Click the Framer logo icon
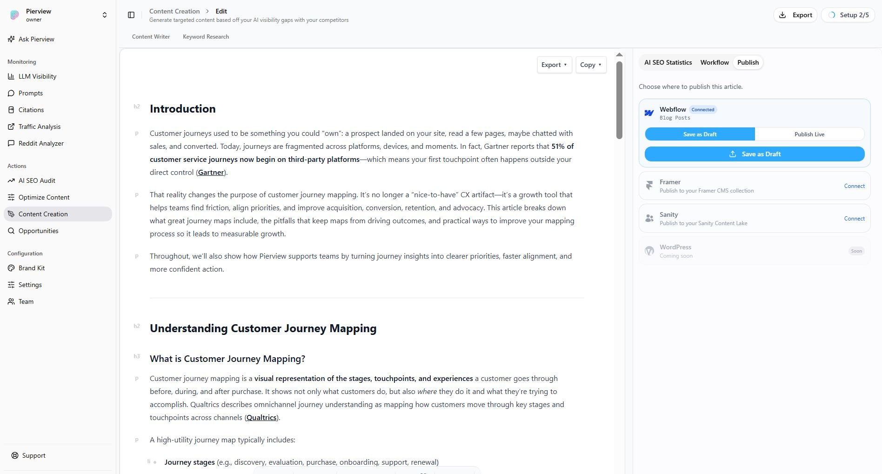Image resolution: width=882 pixels, height=474 pixels. pos(649,186)
